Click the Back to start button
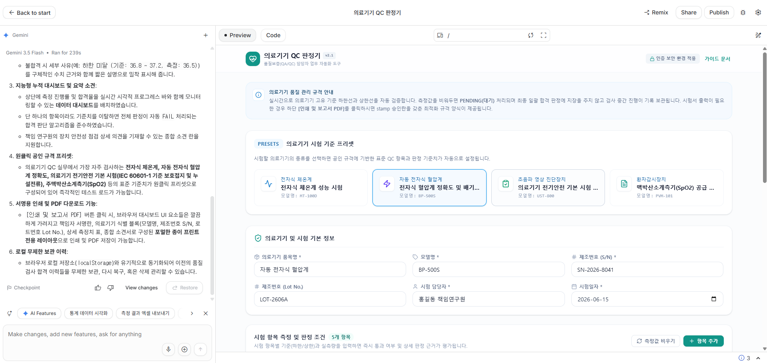767x363 pixels. (x=29, y=12)
